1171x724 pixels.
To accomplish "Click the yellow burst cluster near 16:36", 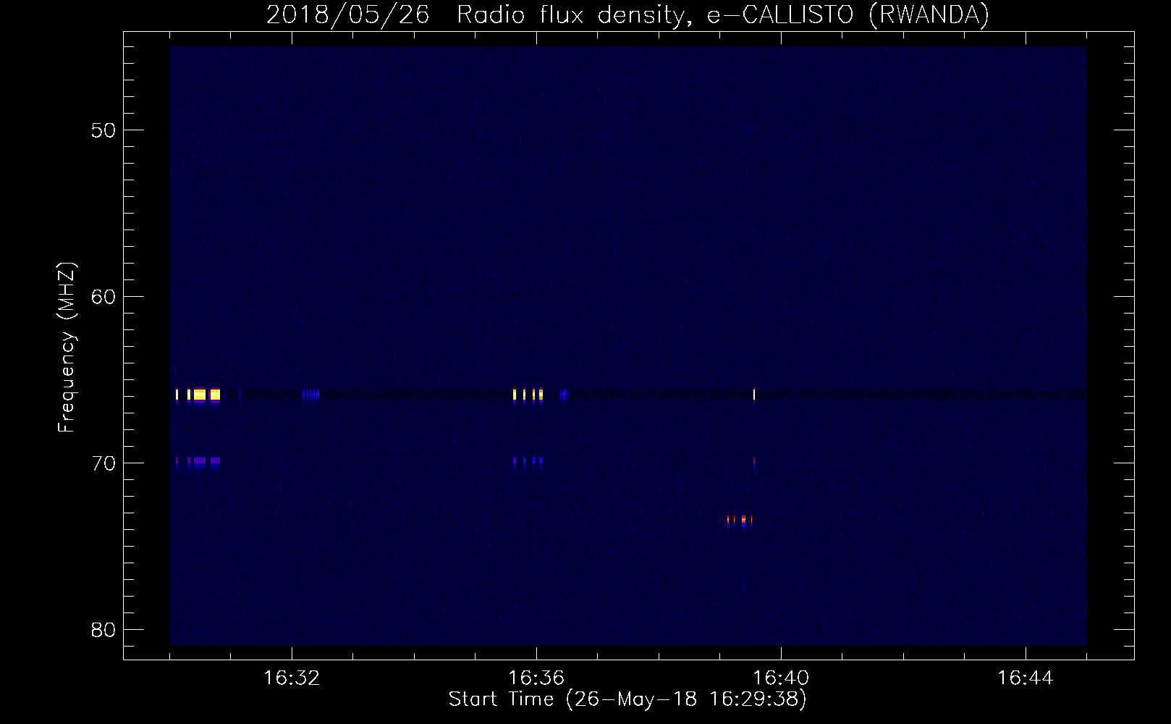I will pos(528,395).
